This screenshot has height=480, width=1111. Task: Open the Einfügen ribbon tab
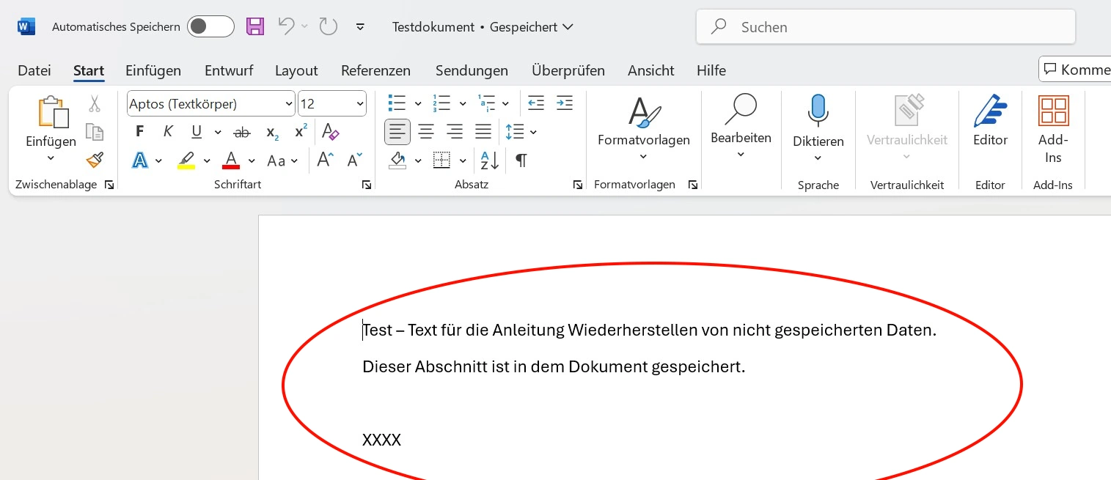click(153, 70)
